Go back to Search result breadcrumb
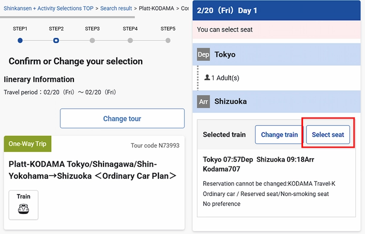The image size is (365, 234). [x=116, y=8]
